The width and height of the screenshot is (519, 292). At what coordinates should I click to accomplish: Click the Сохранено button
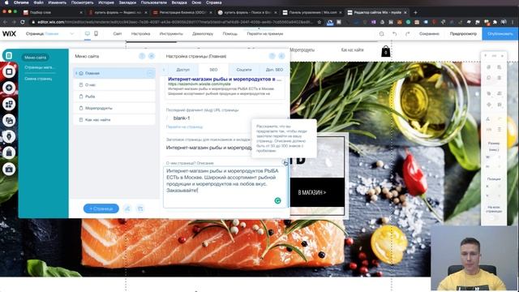[429, 34]
